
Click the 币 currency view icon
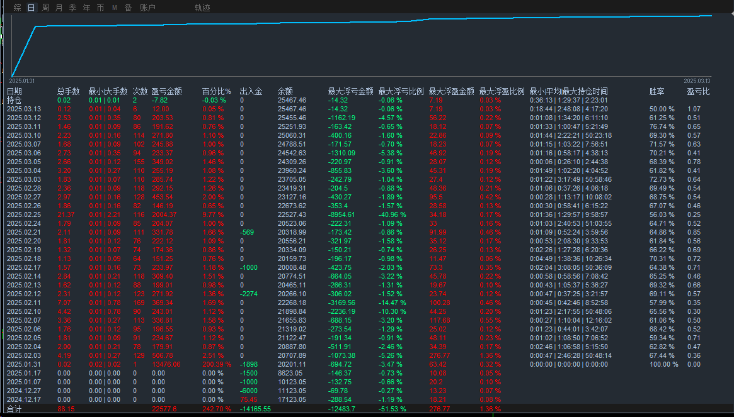100,8
